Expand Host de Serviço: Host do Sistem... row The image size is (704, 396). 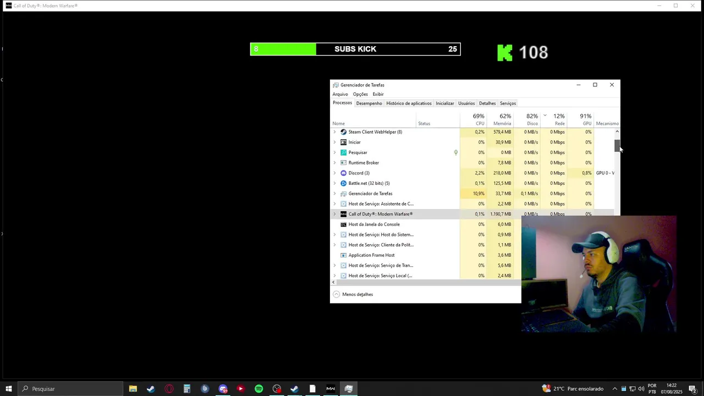[x=334, y=235]
